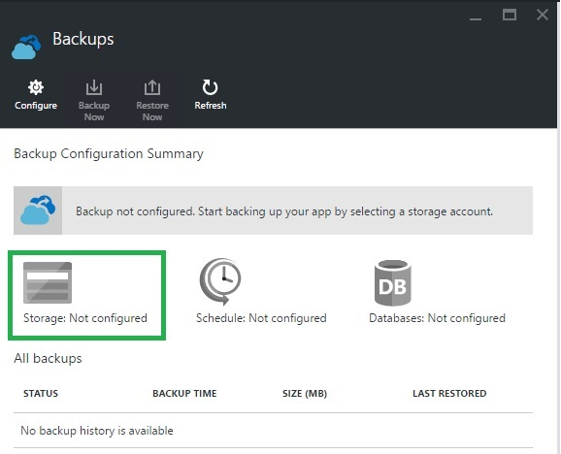561x454 pixels.
Task: Click the Backups cloud icon in header
Action: pyautogui.click(x=26, y=47)
